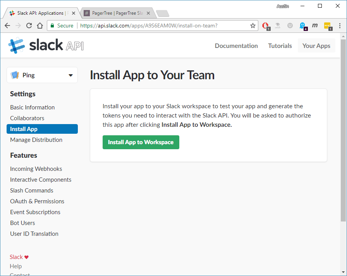Open the Collaborators settings page
The image size is (347, 276).
point(27,118)
